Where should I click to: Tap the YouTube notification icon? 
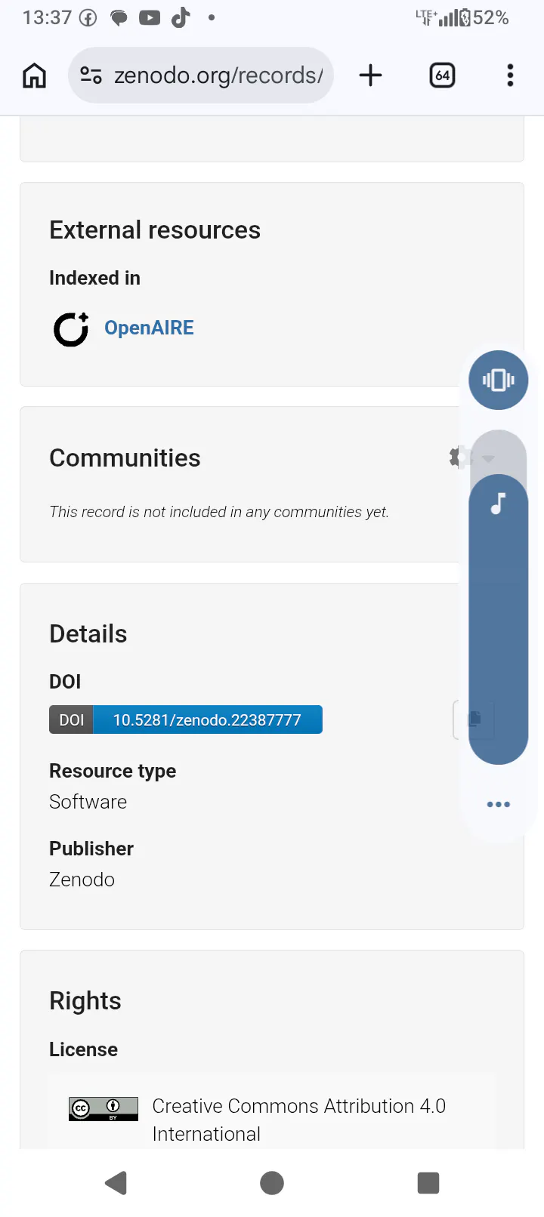click(150, 17)
